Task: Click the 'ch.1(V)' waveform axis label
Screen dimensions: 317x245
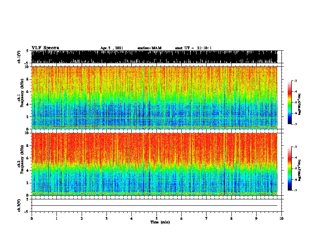Action: point(19,57)
